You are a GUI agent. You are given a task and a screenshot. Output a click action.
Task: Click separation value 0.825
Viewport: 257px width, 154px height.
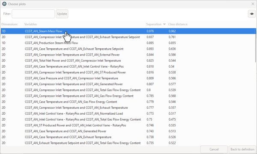(150, 61)
